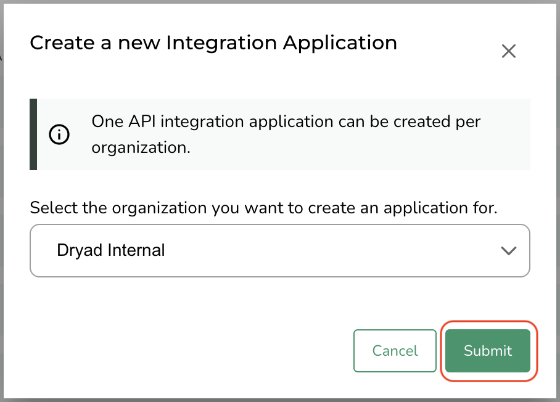Click the API integration info message text
Viewport: 560px width, 402px height.
pyautogui.click(x=286, y=121)
